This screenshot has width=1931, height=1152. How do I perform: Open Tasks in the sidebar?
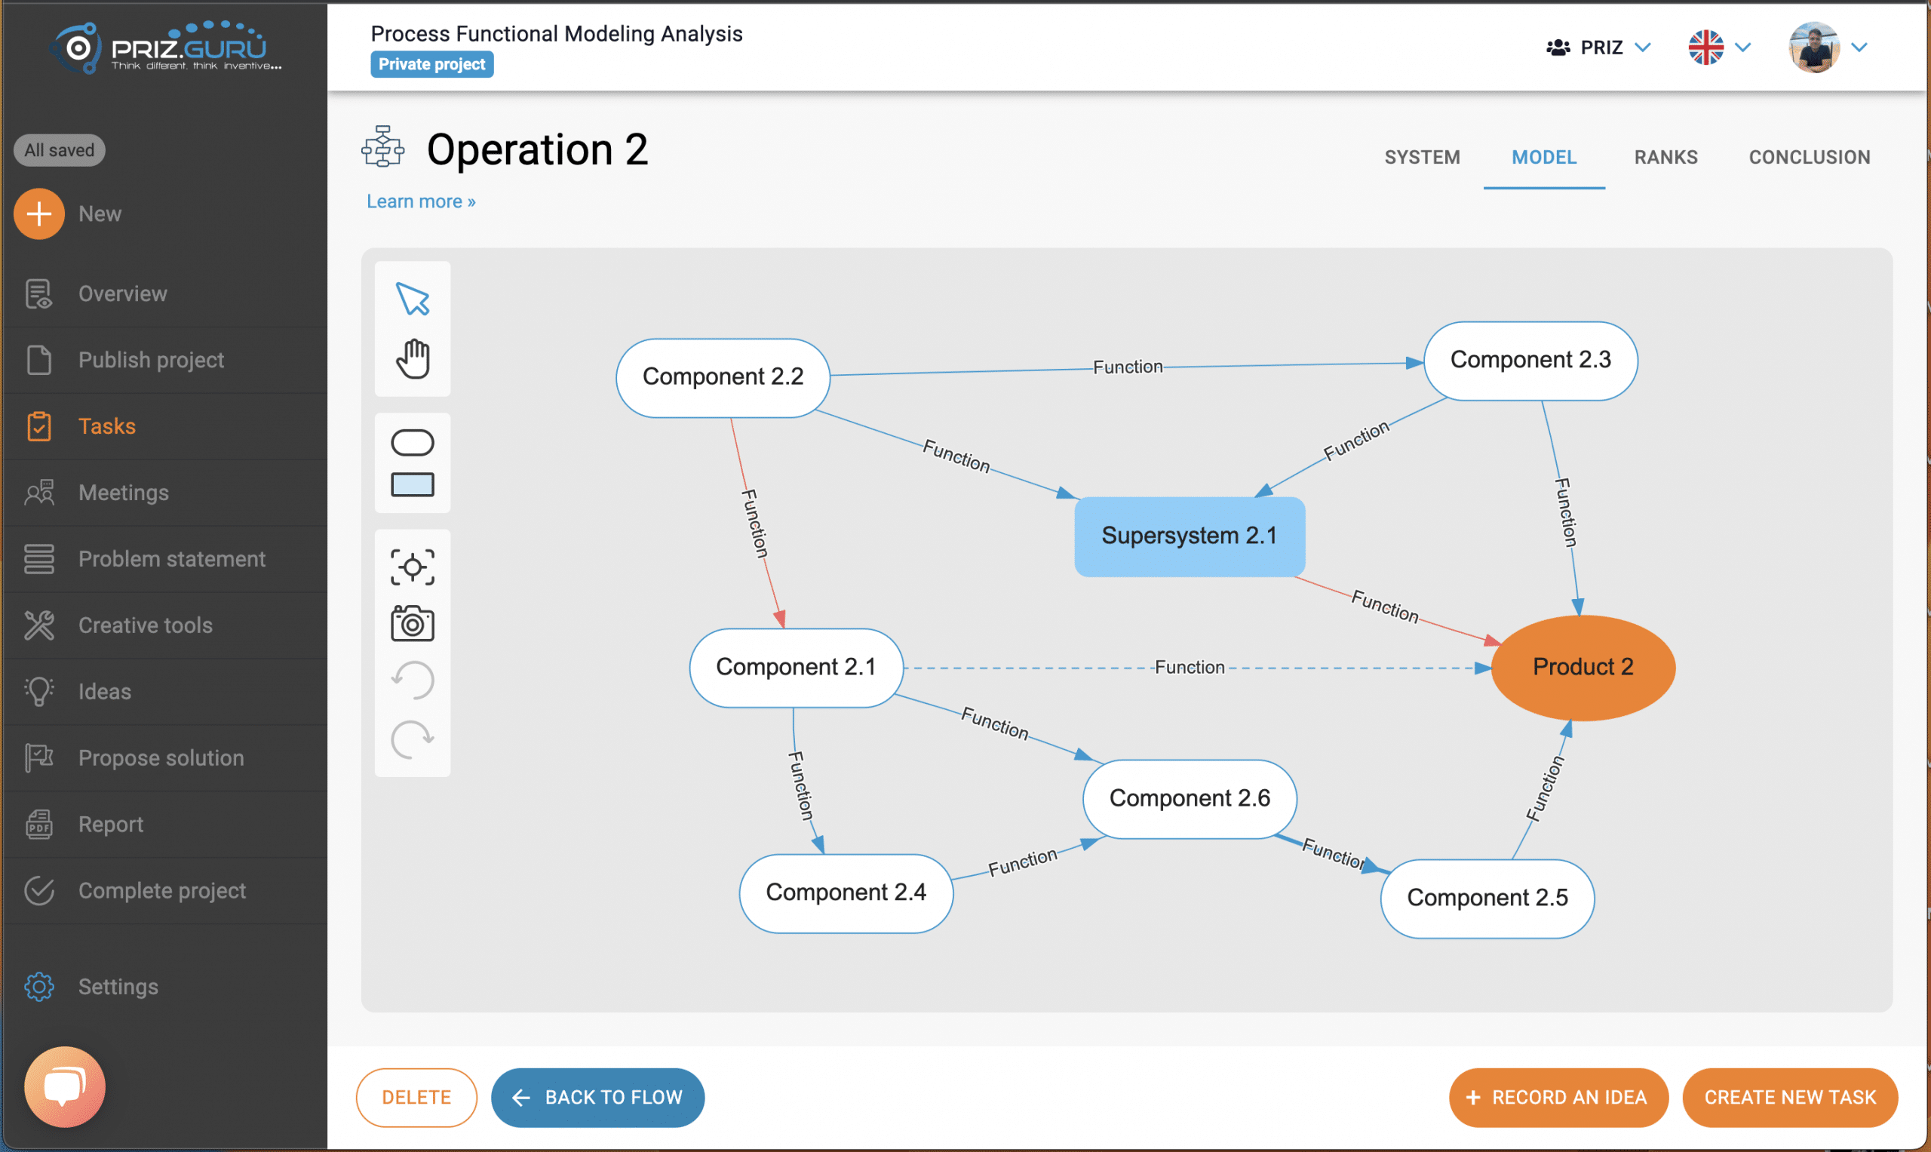point(107,425)
